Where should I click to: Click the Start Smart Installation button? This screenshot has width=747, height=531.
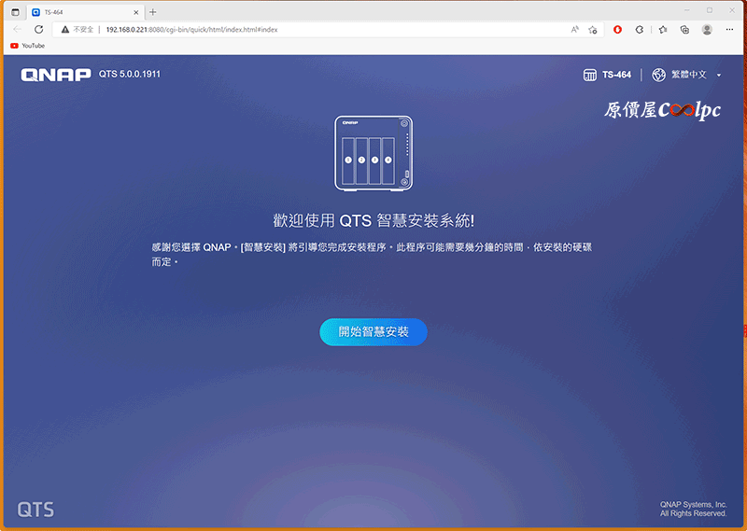click(373, 332)
